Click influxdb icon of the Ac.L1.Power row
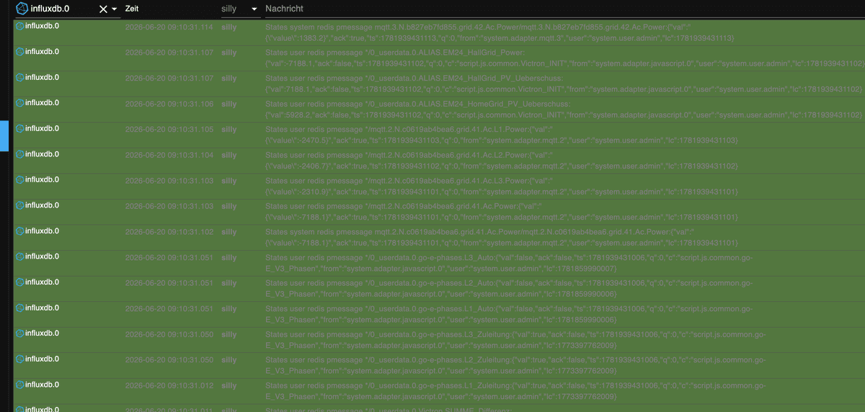 point(19,129)
